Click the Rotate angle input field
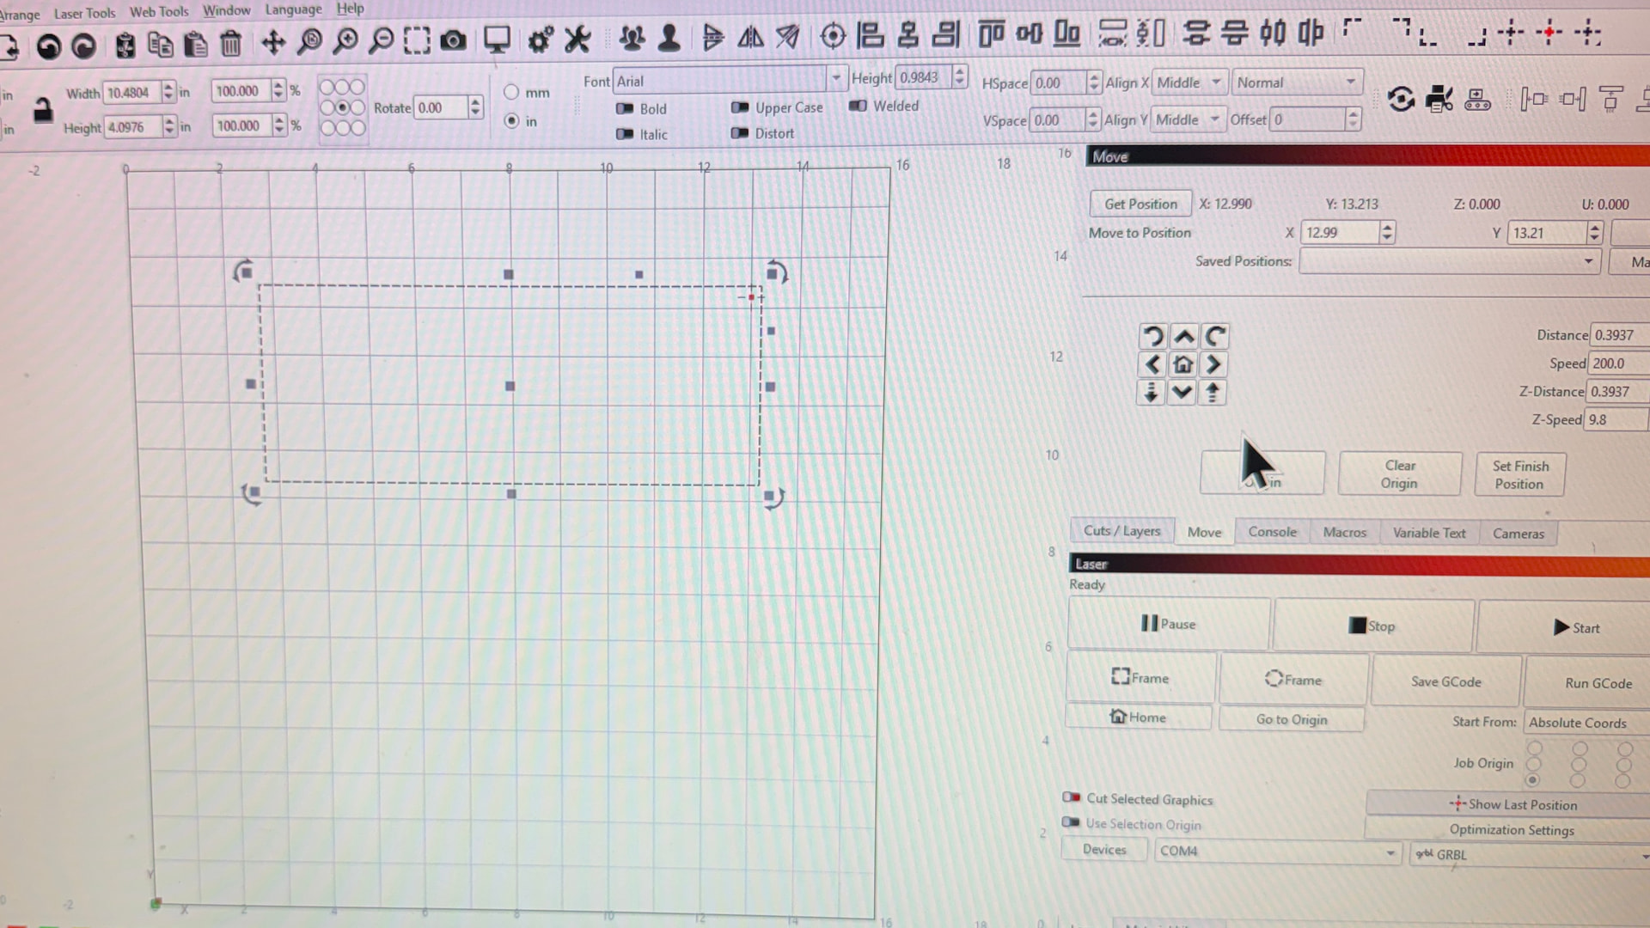This screenshot has width=1650, height=928. pyautogui.click(x=442, y=107)
